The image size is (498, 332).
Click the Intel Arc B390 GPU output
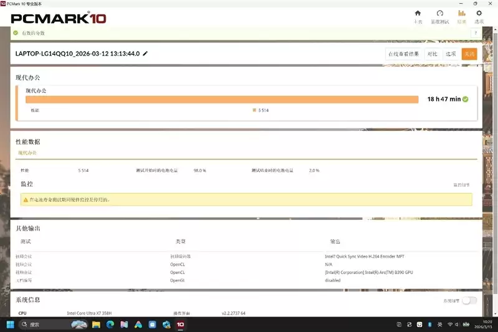coord(369,272)
